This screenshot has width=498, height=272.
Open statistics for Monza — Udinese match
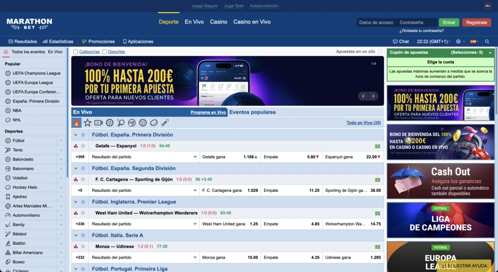click(x=75, y=246)
